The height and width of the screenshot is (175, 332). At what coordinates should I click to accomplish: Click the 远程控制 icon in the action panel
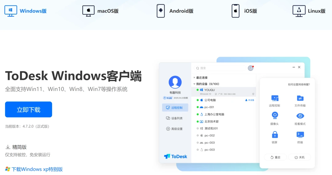click(x=275, y=98)
